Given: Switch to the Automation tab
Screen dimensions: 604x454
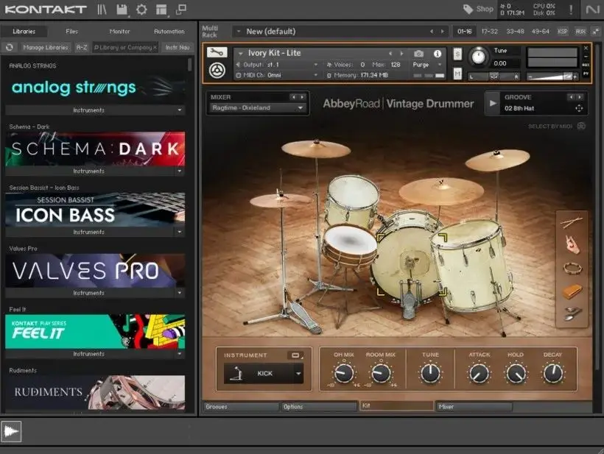Looking at the screenshot, I should coord(169,31).
